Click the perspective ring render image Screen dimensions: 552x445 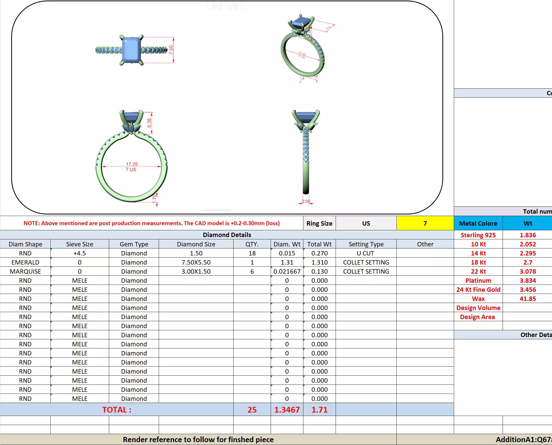[x=303, y=48]
